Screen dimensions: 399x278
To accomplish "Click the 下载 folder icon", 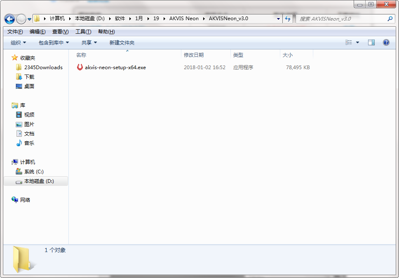I will tap(19, 77).
